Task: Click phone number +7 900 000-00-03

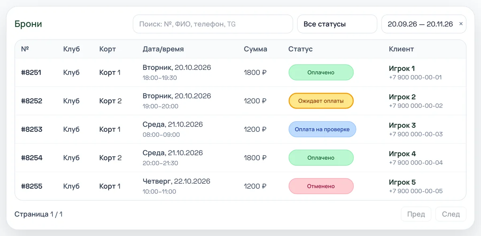Action: tap(416, 134)
